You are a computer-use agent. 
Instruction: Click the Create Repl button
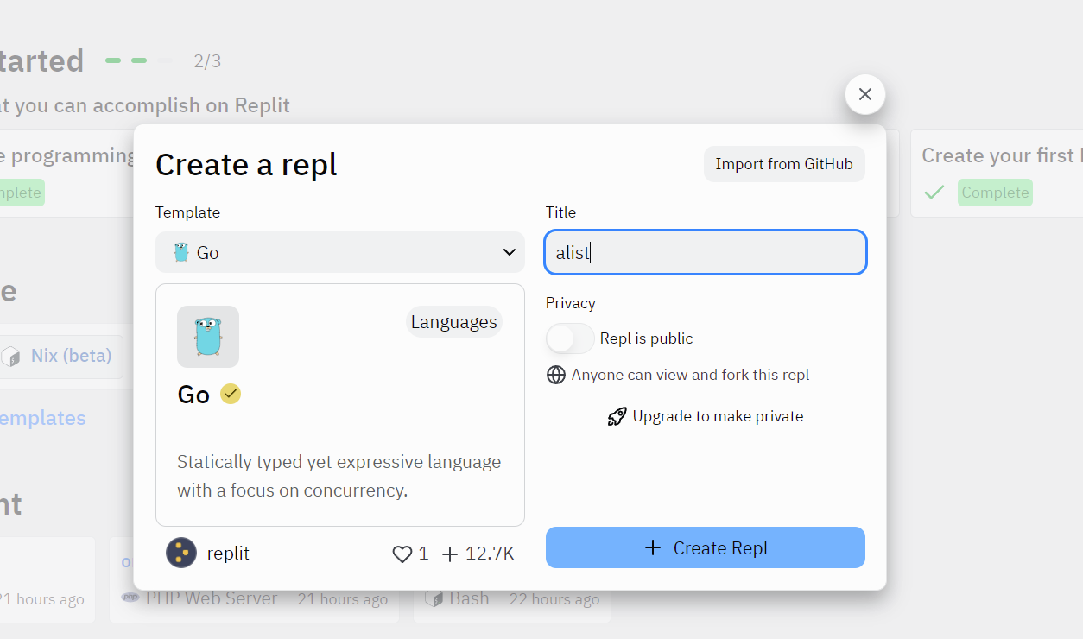pos(706,547)
